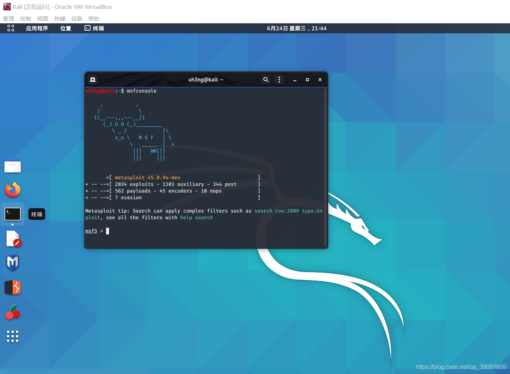The width and height of the screenshot is (510, 374).
Task: Click the terminal new tab icon
Action: 93,80
